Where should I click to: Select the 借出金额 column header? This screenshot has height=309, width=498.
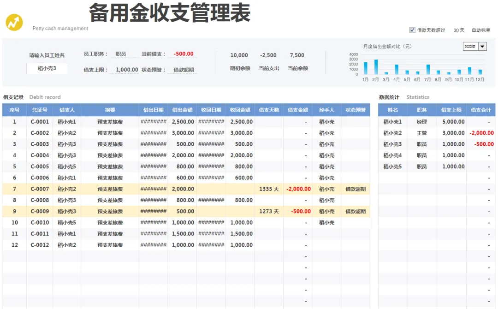click(x=182, y=110)
